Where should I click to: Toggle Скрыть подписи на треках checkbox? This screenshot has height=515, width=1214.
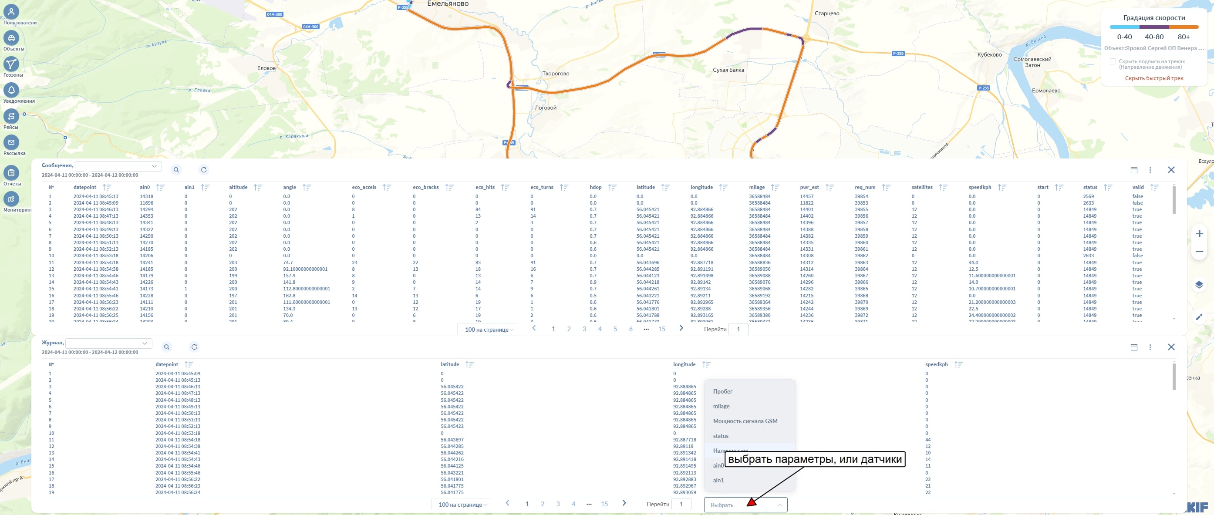(1113, 61)
